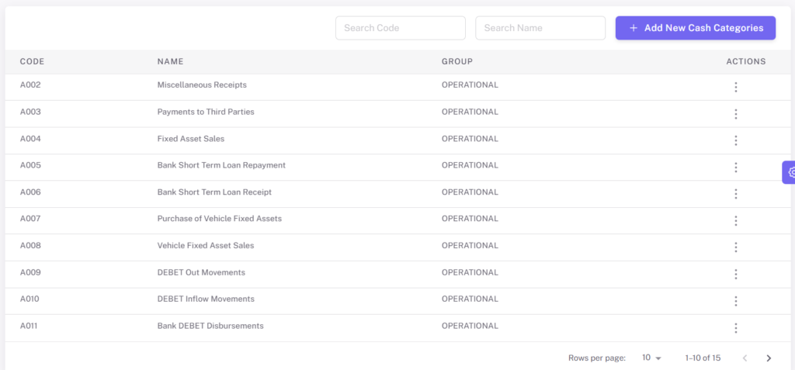Open three-dot menu for DEBET Inflow Movements
Viewport: 795px width, 370px height.
coord(736,302)
